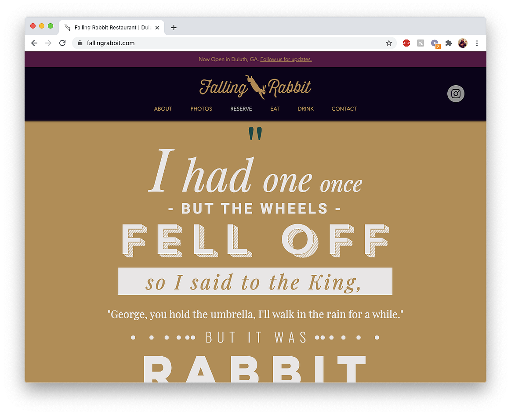
Task: Open the DRINK menu page
Action: (306, 109)
